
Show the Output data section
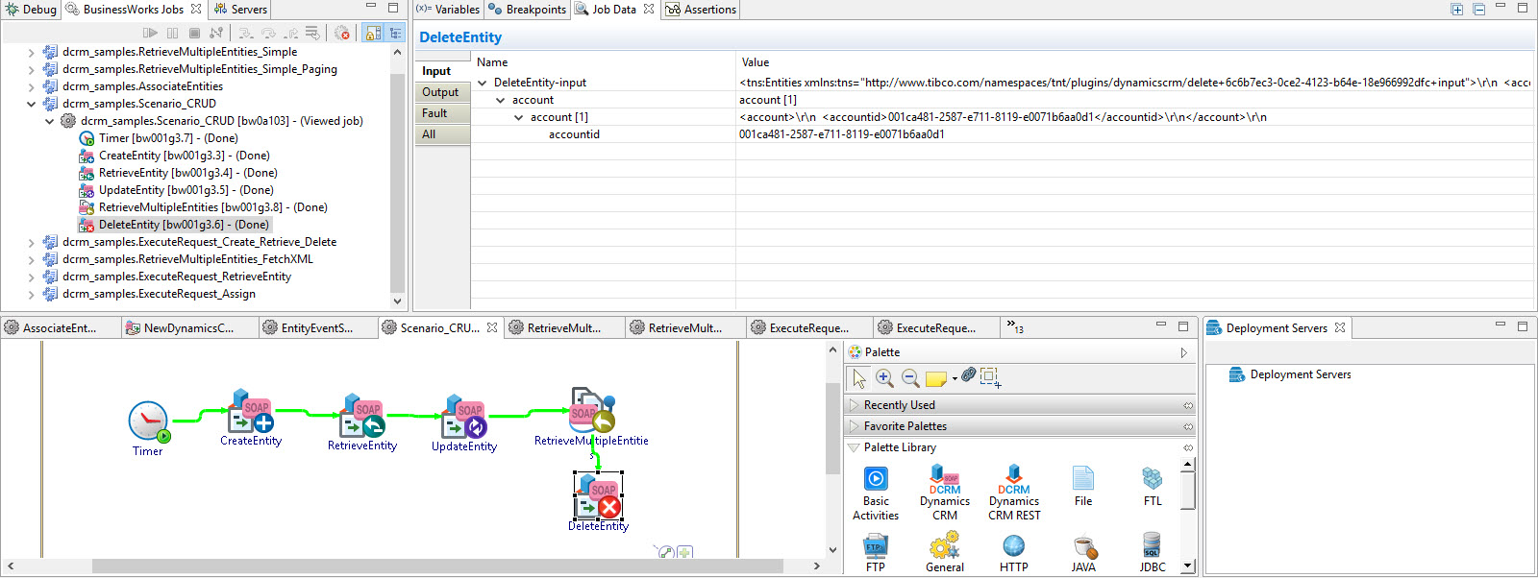(x=440, y=92)
